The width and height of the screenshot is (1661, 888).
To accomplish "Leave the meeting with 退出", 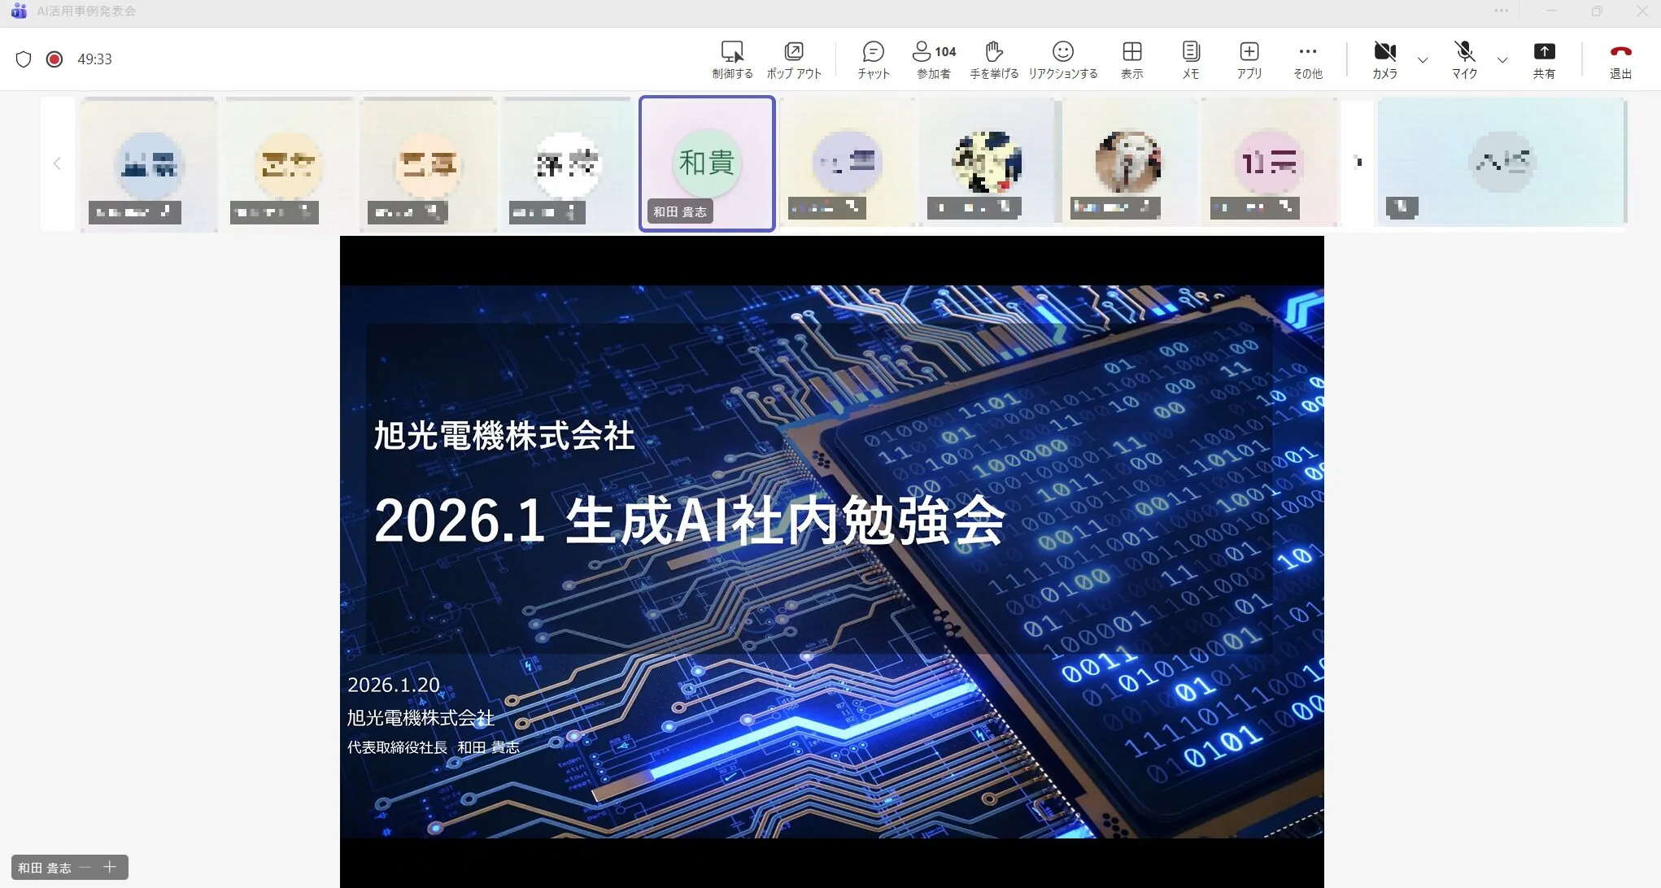I will 1620,60.
